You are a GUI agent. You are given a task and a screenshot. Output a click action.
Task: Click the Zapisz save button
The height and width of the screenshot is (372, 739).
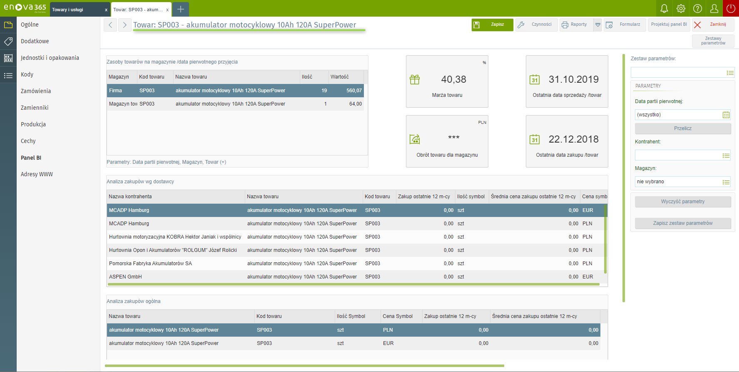pyautogui.click(x=493, y=25)
